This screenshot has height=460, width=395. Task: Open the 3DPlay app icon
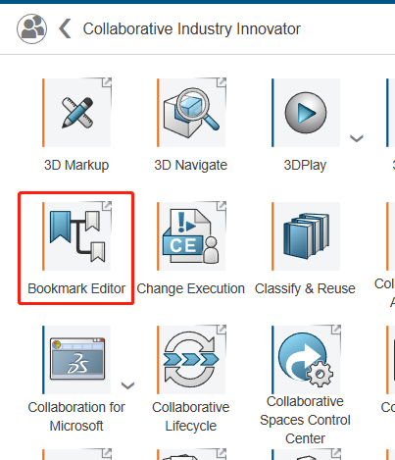[x=306, y=113]
